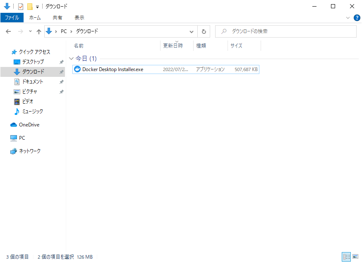Click the Docker whale icon on the installer file
This screenshot has width=362, height=262.
pyautogui.click(x=77, y=69)
